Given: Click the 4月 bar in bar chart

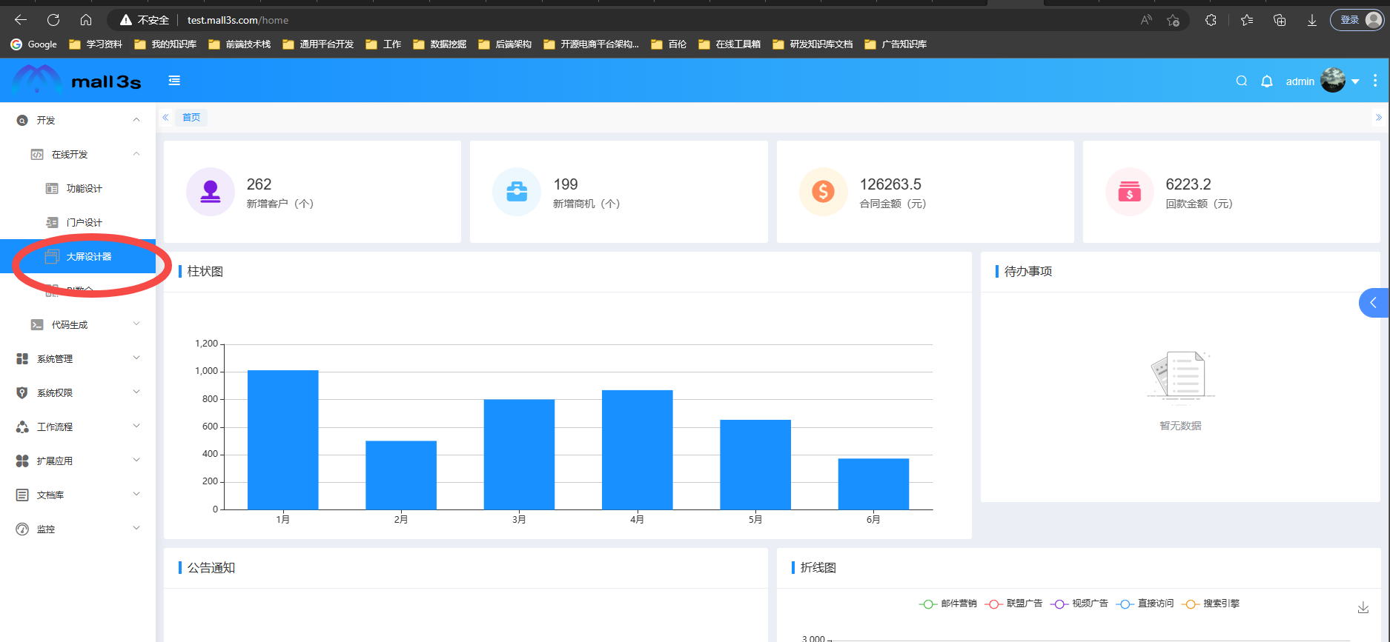Looking at the screenshot, I should (x=638, y=449).
